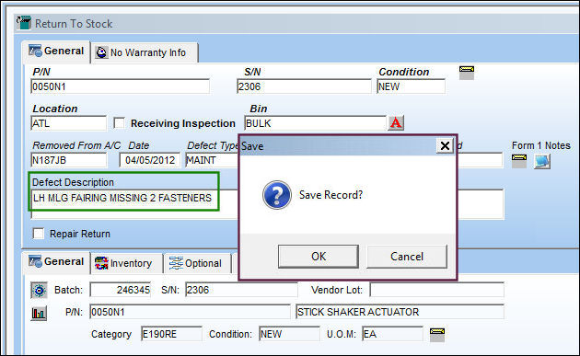Click the top Condition field showing NEW
This screenshot has width=580, height=356.
tap(411, 86)
